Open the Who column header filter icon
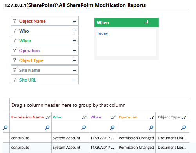 pyautogui.click(x=84, y=117)
